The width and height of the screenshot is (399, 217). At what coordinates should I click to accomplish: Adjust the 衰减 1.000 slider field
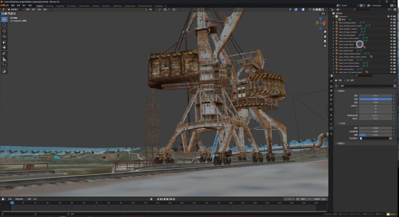[x=375, y=99]
